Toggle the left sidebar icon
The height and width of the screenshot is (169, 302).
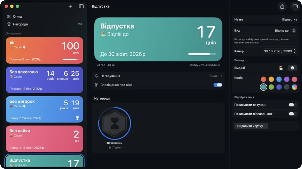[81, 6]
